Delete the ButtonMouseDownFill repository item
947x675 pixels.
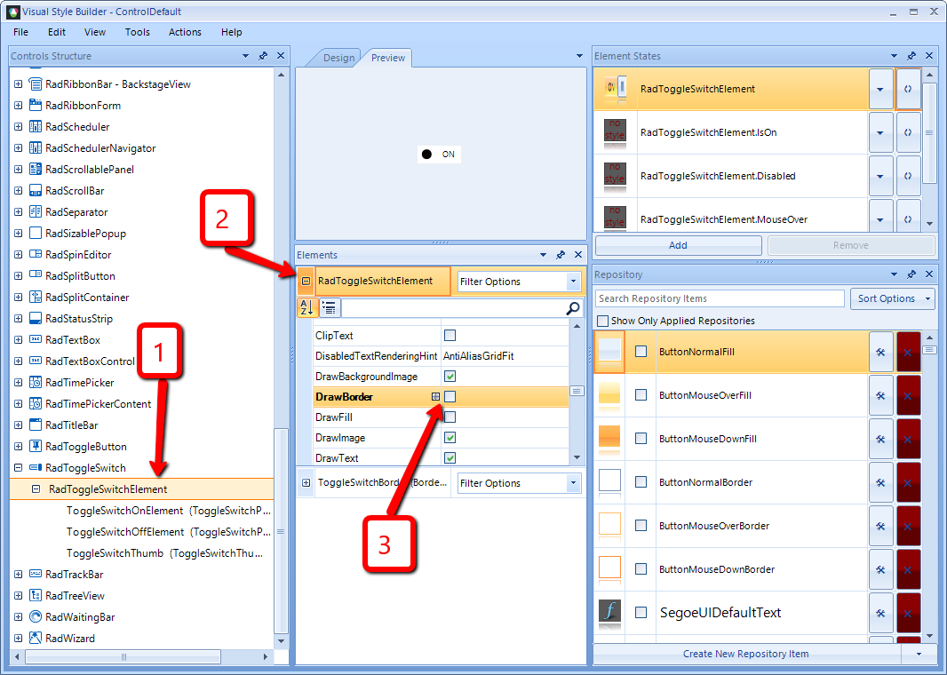click(x=908, y=439)
